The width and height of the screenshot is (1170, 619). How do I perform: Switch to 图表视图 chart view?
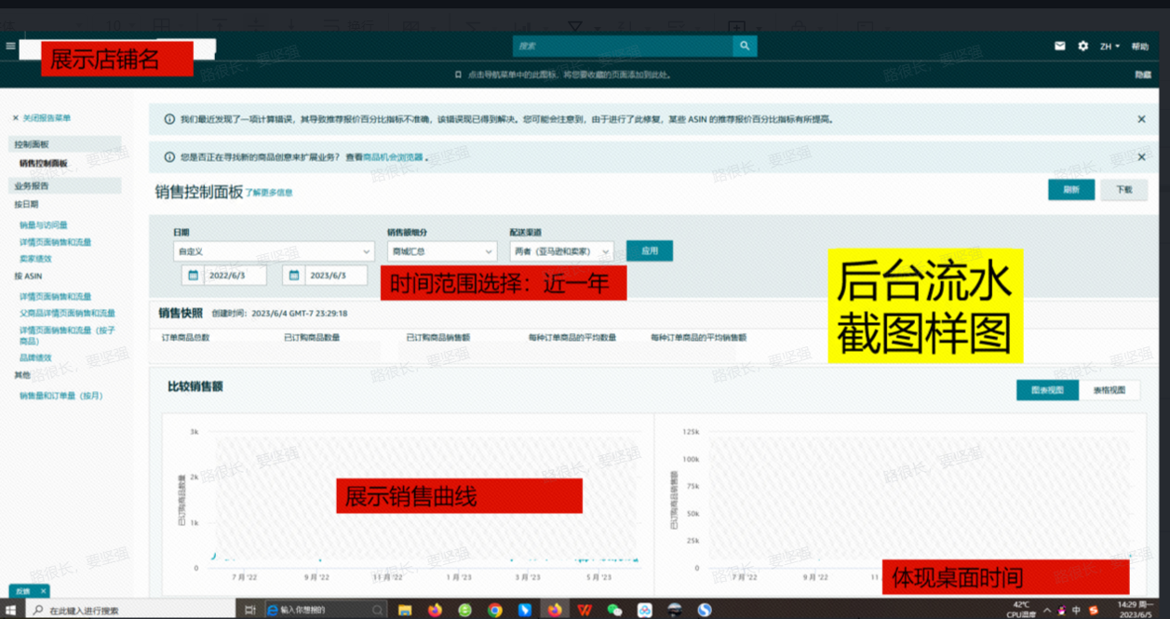pyautogui.click(x=1045, y=389)
